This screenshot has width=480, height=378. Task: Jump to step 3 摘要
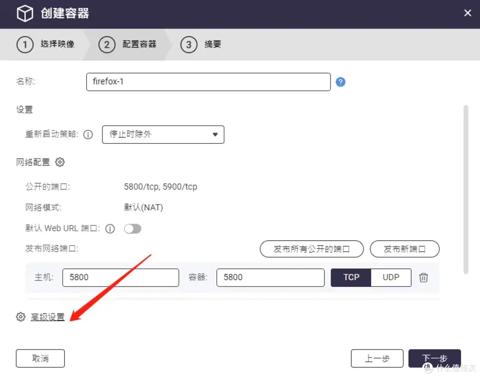201,44
